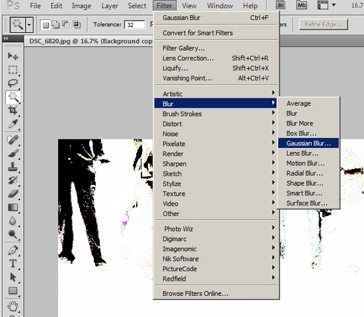Open the Edit menu

(56, 5)
